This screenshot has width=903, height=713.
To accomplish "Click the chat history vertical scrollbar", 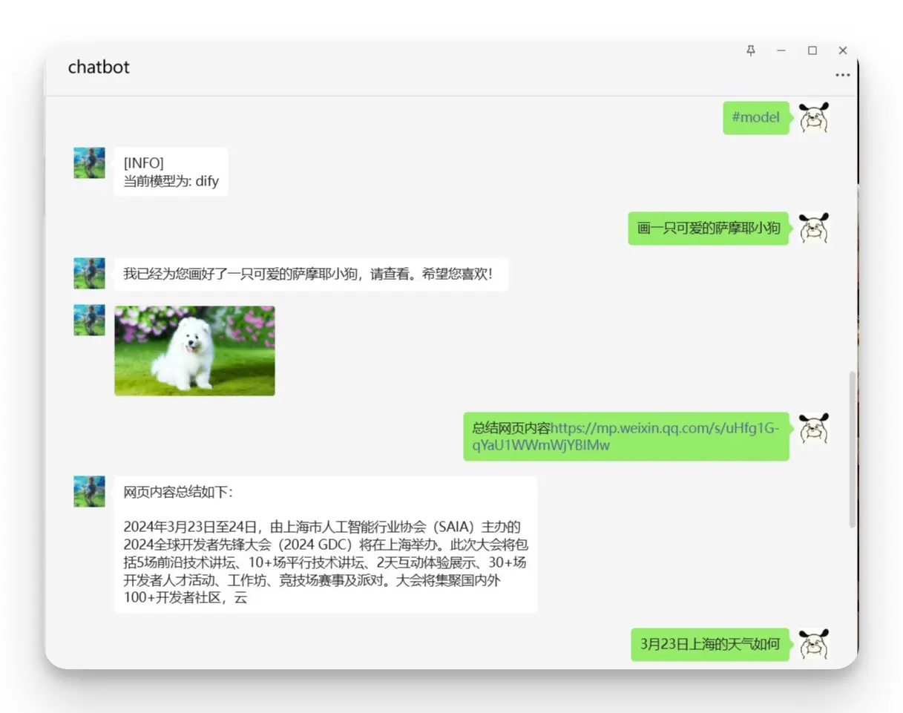I will (x=853, y=449).
